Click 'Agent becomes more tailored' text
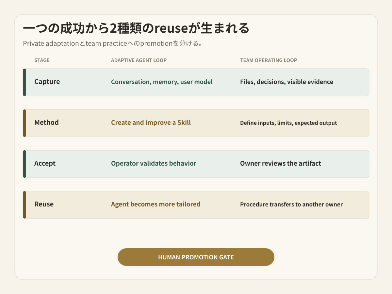This screenshot has height=294, width=392. [x=155, y=204]
